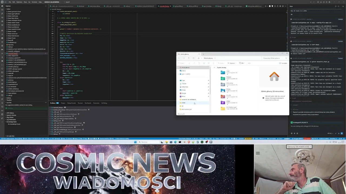Expand monolit_final.py entry in Problems list
Viewport: 346px width, 194px height.
50,108
